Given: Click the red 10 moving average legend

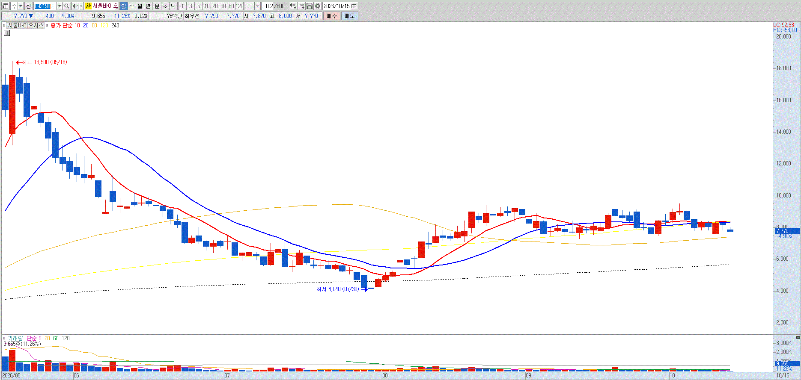Looking at the screenshot, I should click(x=77, y=25).
